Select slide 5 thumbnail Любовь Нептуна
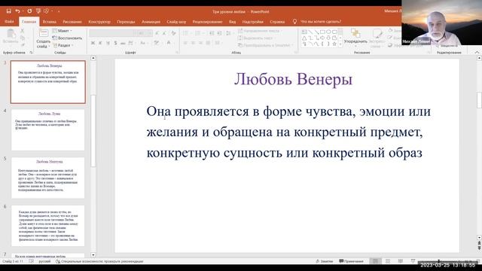The image size is (482, 271). (48, 178)
